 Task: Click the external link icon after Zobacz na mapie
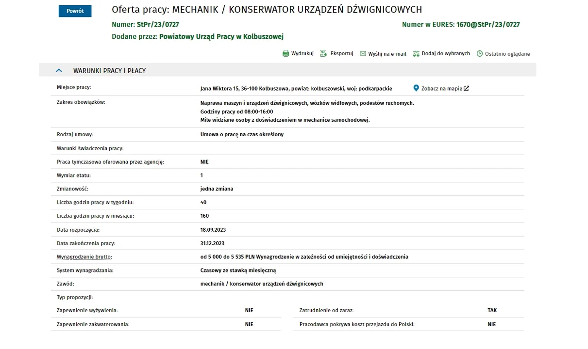click(467, 89)
